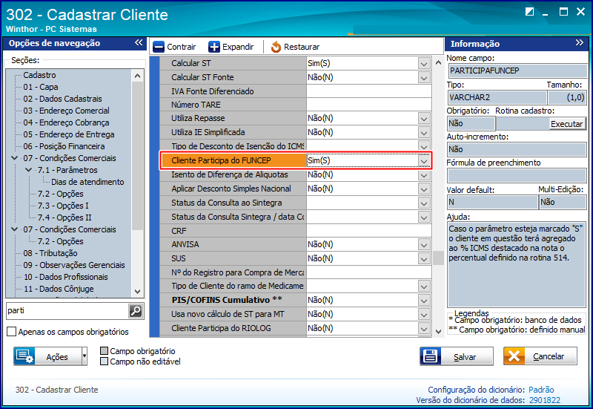The image size is (593, 409).
Task: Open Usa novo cálculo de ST dropdown
Action: click(x=424, y=314)
